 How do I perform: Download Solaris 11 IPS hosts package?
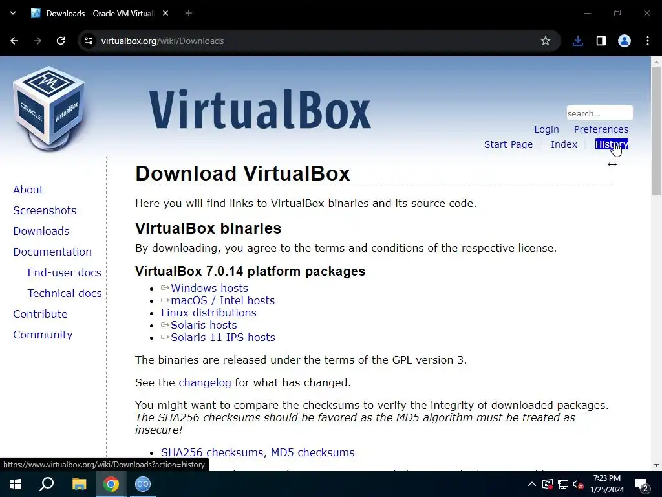point(222,337)
